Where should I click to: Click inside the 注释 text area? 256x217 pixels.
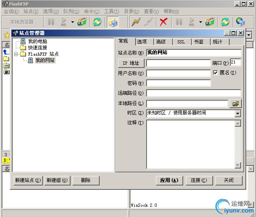191,144
